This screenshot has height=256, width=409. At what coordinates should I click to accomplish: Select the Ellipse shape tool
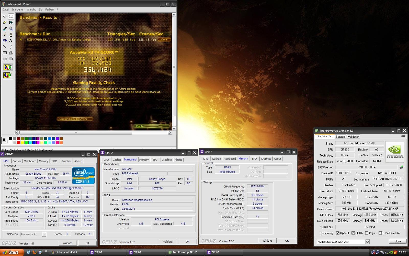[x=5, y=59]
